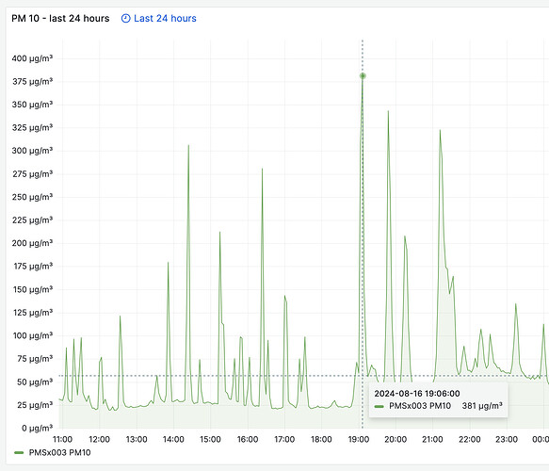This screenshot has width=549, height=471.
Task: Click the 22:00 label on the time axis
Action: point(470,439)
